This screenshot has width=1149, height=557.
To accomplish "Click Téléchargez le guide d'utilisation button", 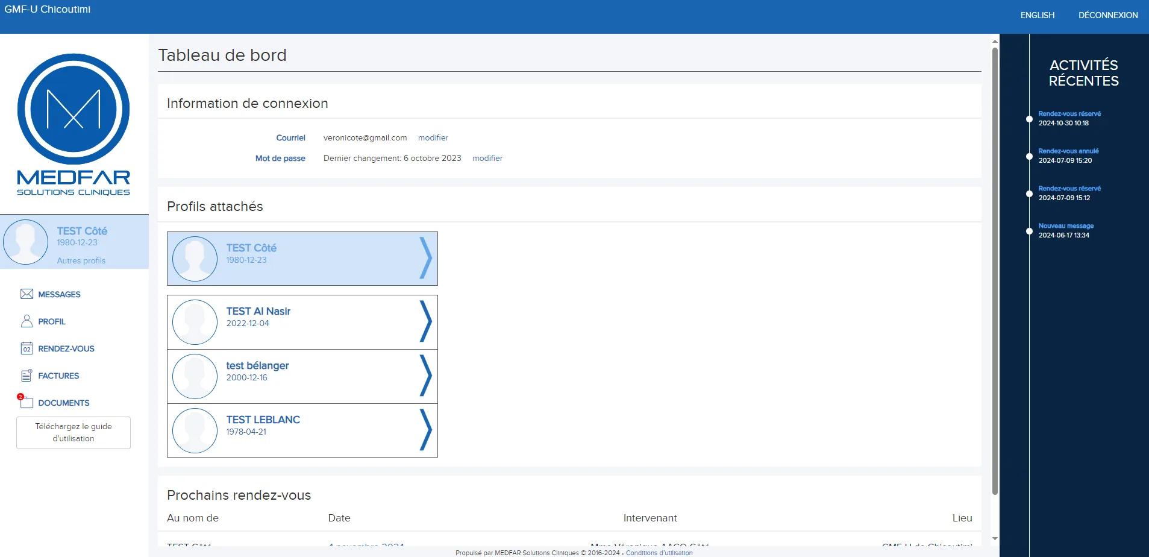I will [x=74, y=432].
